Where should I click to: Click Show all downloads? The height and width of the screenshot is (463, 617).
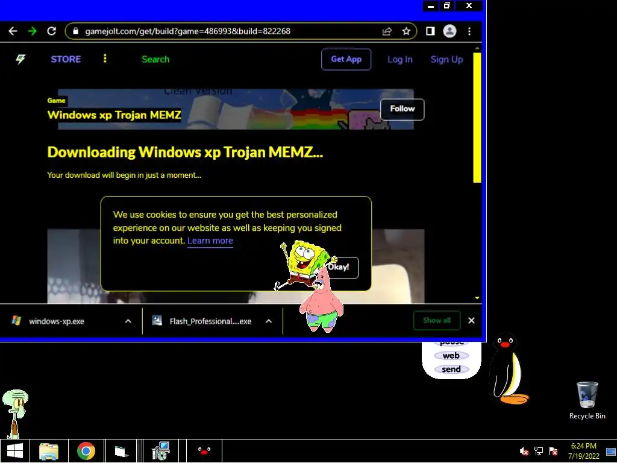(437, 321)
